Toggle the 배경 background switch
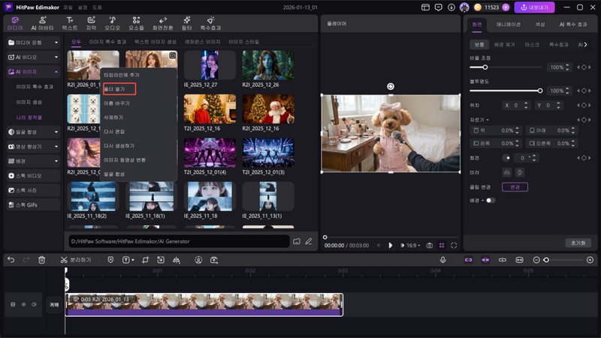This screenshot has width=601, height=338. 490,201
